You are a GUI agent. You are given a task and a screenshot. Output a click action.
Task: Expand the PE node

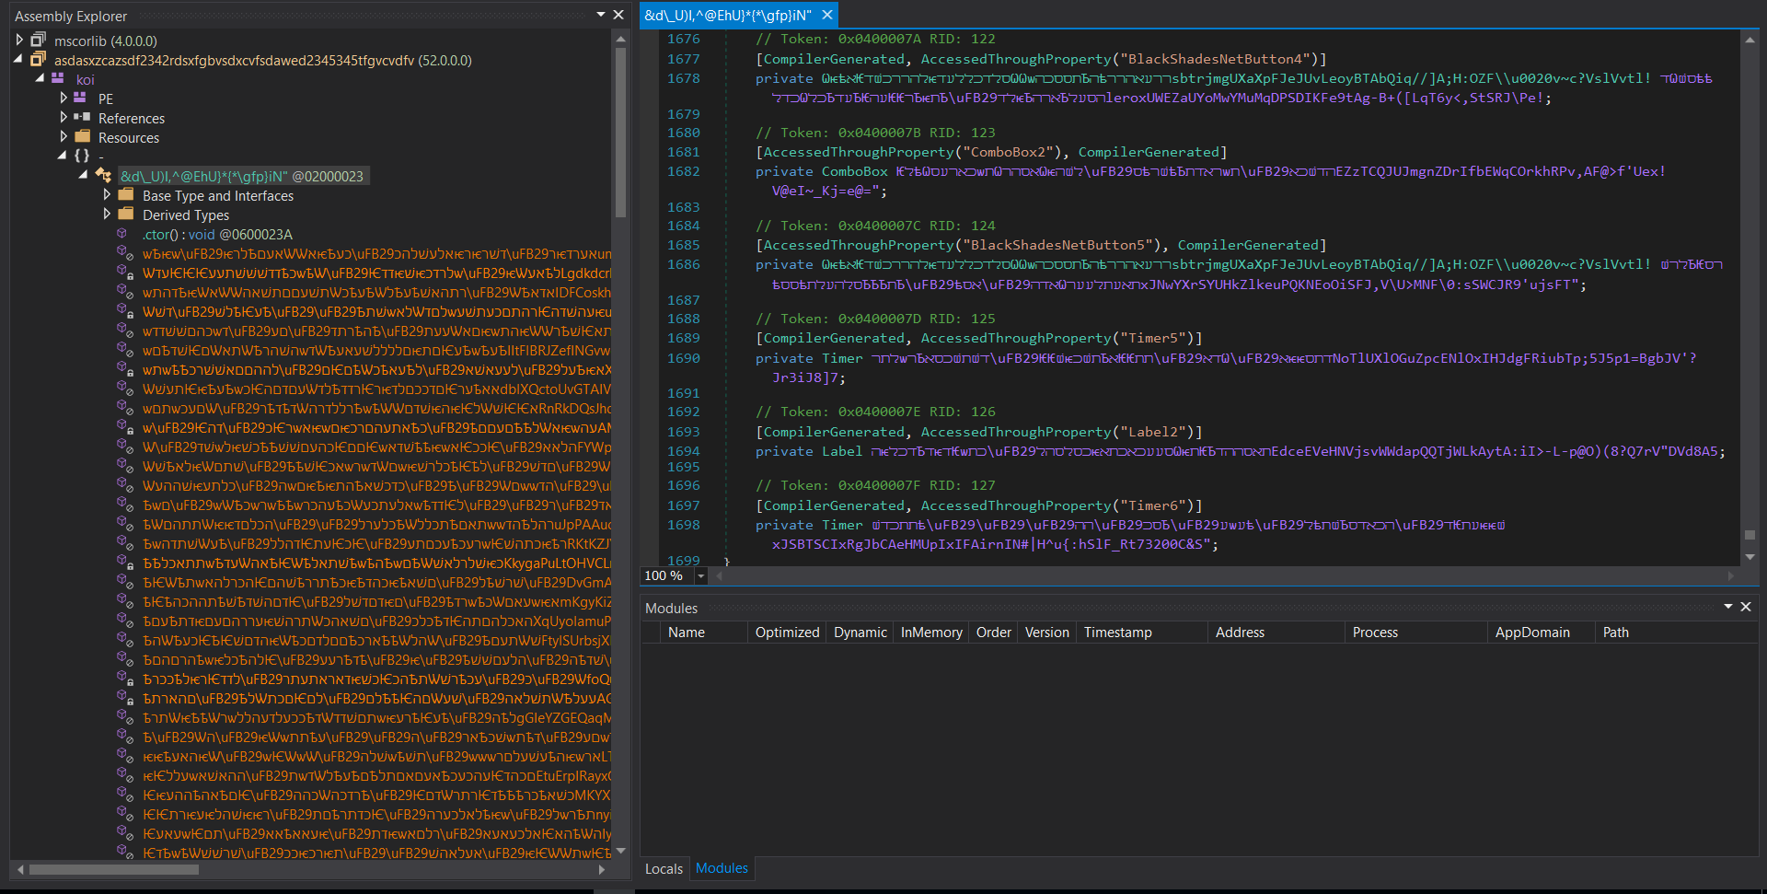pyautogui.click(x=64, y=99)
